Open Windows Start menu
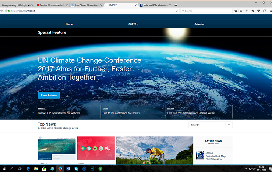Image resolution: width=272 pixels, height=172 pixels. pos(4,169)
